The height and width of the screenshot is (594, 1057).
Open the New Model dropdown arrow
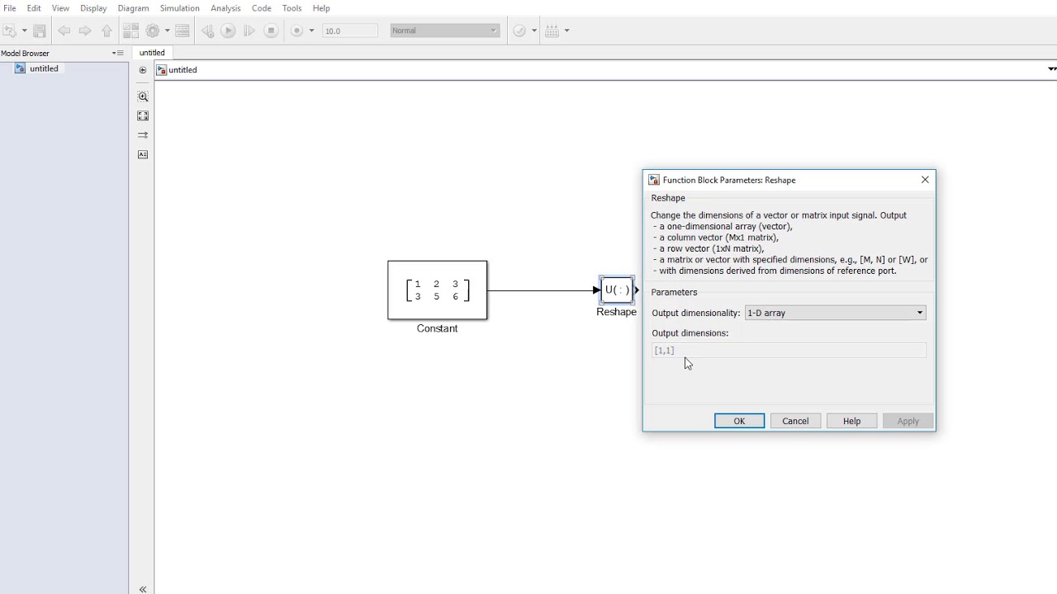click(x=24, y=31)
